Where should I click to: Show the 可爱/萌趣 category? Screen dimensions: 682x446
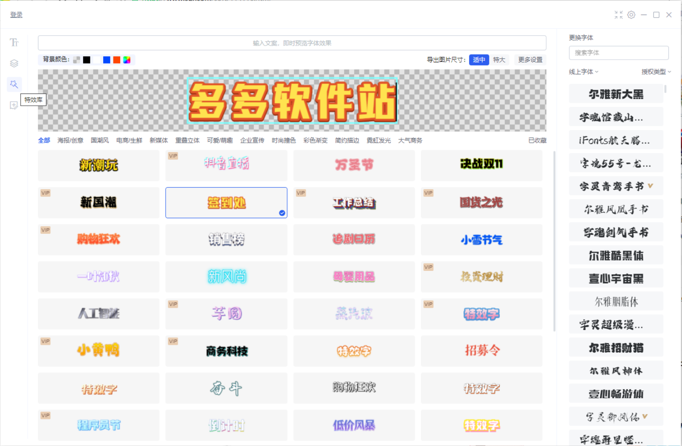(220, 140)
